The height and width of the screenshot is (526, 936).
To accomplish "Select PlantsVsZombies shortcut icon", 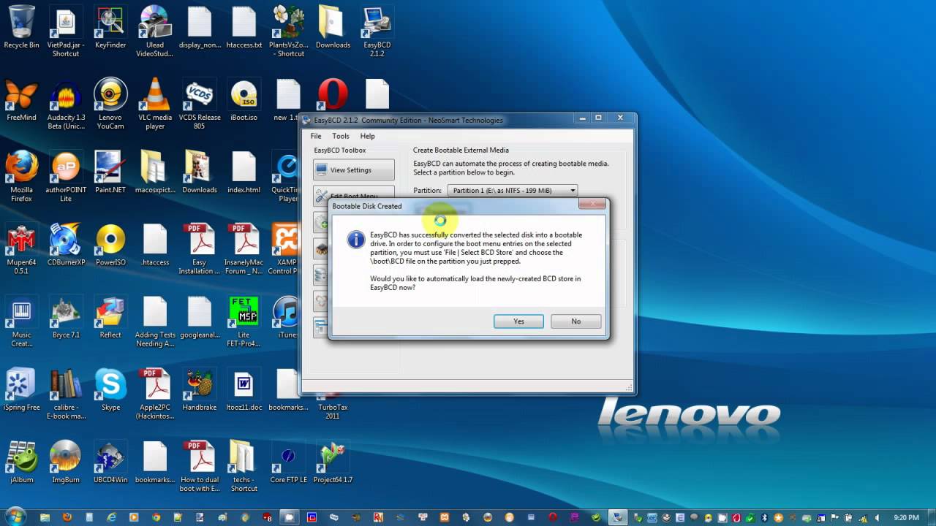I will coord(288,32).
